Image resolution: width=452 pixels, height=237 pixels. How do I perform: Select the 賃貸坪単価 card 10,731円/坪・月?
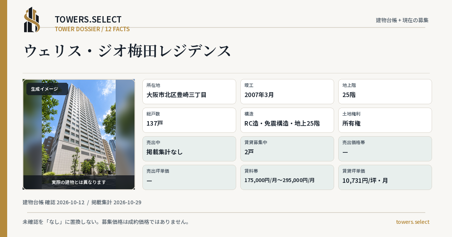(x=385, y=177)
